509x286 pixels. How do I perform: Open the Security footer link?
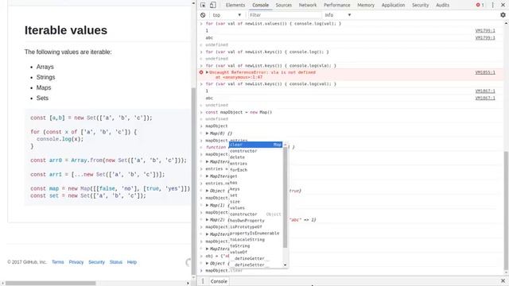96,262
